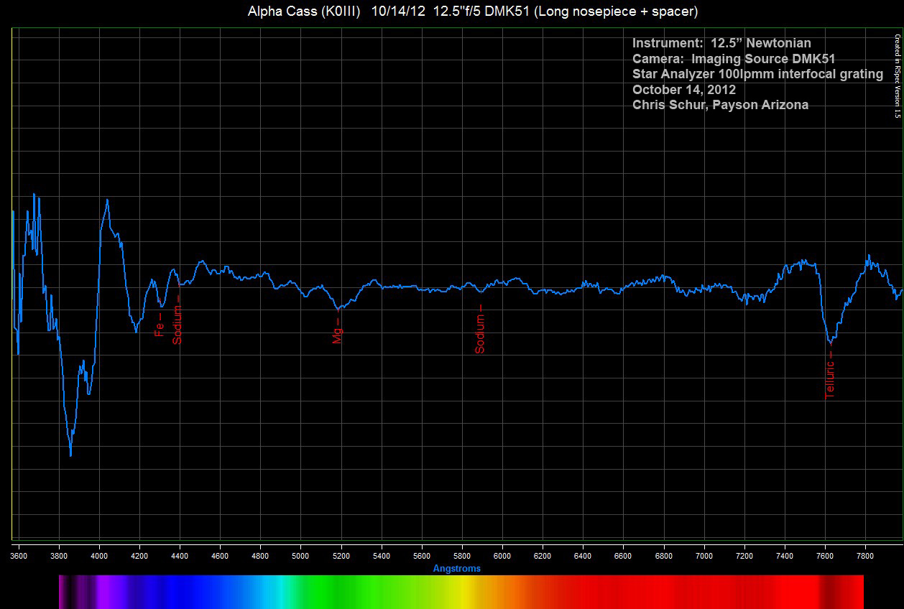
Task: Click the 3600 tick on the wavelength axis
Action: [19, 555]
